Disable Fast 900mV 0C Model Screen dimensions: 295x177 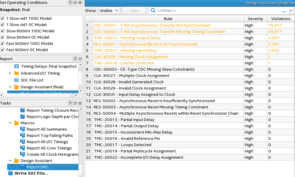(2, 50)
